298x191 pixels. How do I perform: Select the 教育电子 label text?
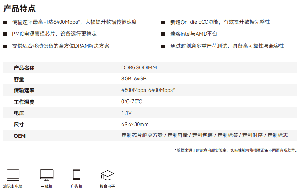[x=107, y=187]
